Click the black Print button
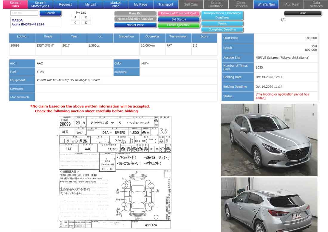Viewport: 328px width, 232px height. pos(303,13)
